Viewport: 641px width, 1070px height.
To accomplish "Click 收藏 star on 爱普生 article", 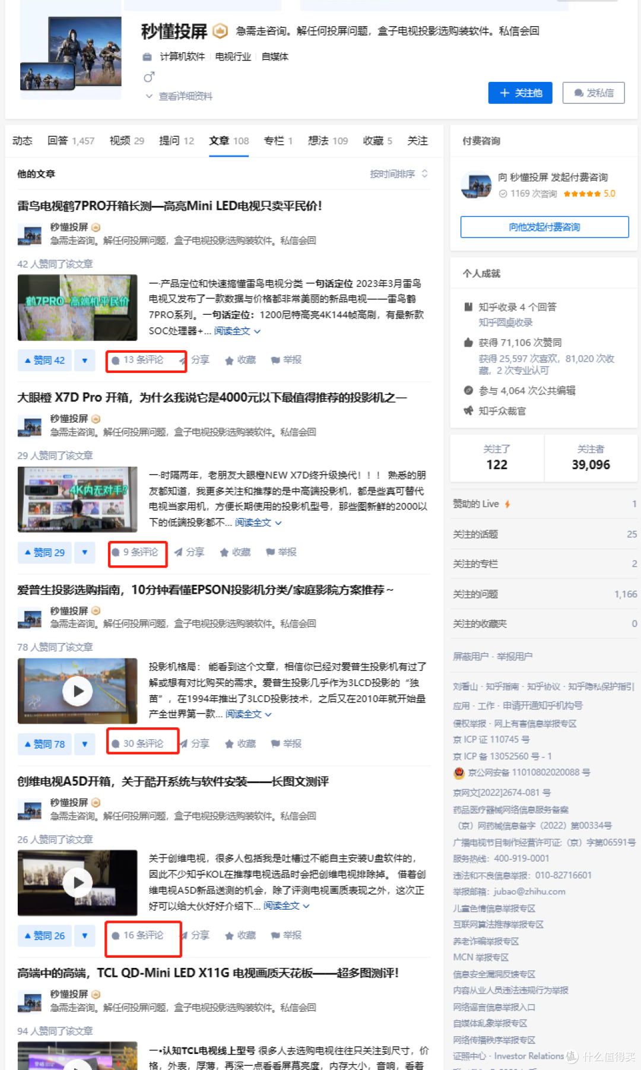I will click(240, 744).
